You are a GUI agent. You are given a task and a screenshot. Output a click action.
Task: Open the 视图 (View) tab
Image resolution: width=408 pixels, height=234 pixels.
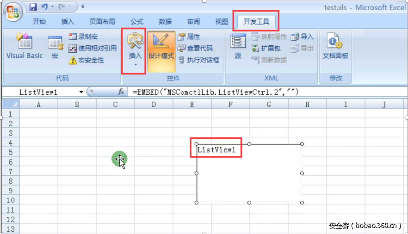point(222,22)
